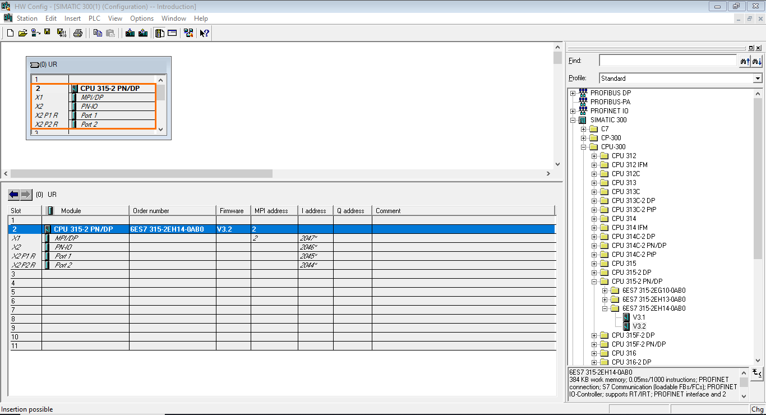Screen dimensions: 766x415
Task: Click Port 1 in the UR rack
Action: (x=89, y=116)
